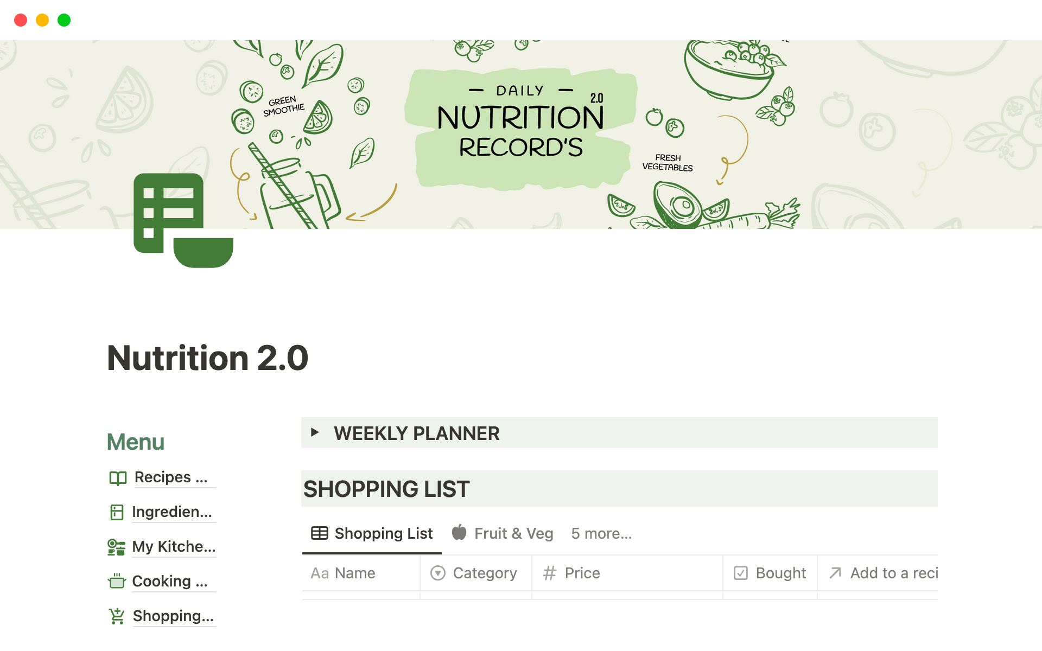Open the Recipes menu link
This screenshot has height=651, width=1042.
pyautogui.click(x=171, y=477)
